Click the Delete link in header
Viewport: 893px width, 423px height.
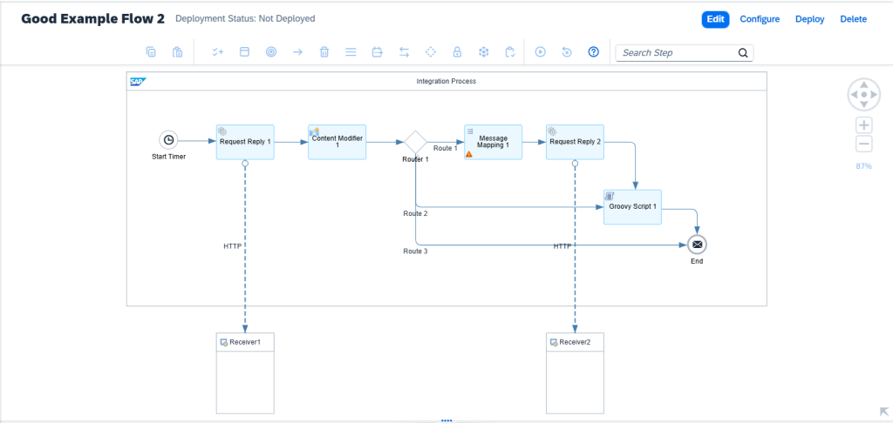click(x=853, y=19)
